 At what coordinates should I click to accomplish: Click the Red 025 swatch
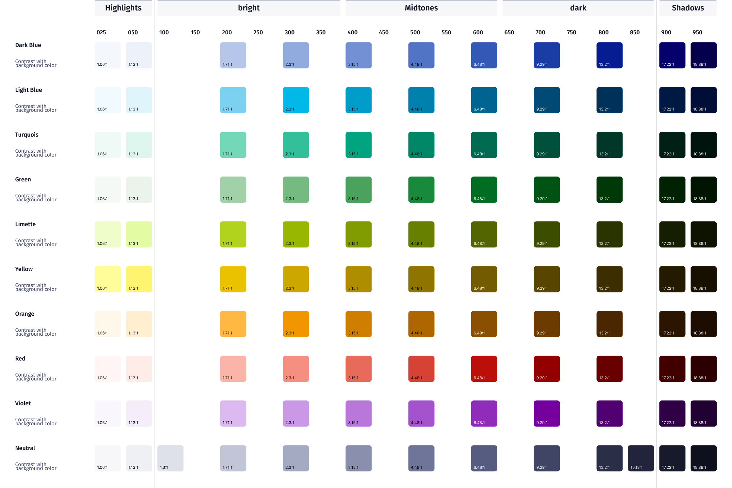click(x=107, y=369)
